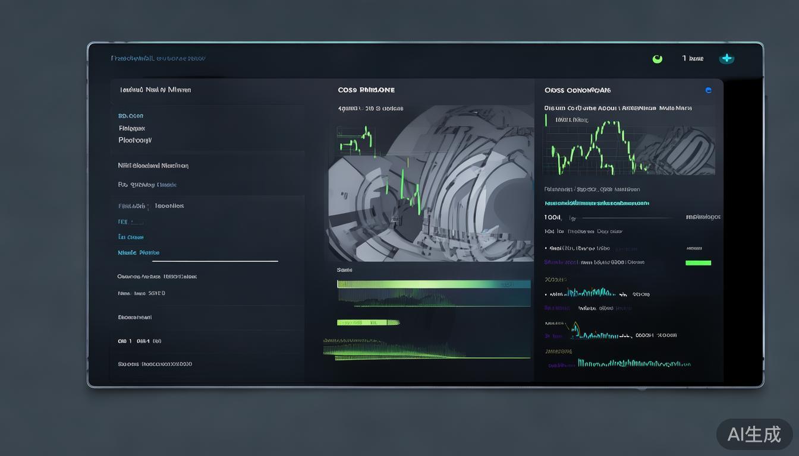Image resolution: width=799 pixels, height=456 pixels.
Task: Click the teal plus icon at top right
Action: pos(726,58)
